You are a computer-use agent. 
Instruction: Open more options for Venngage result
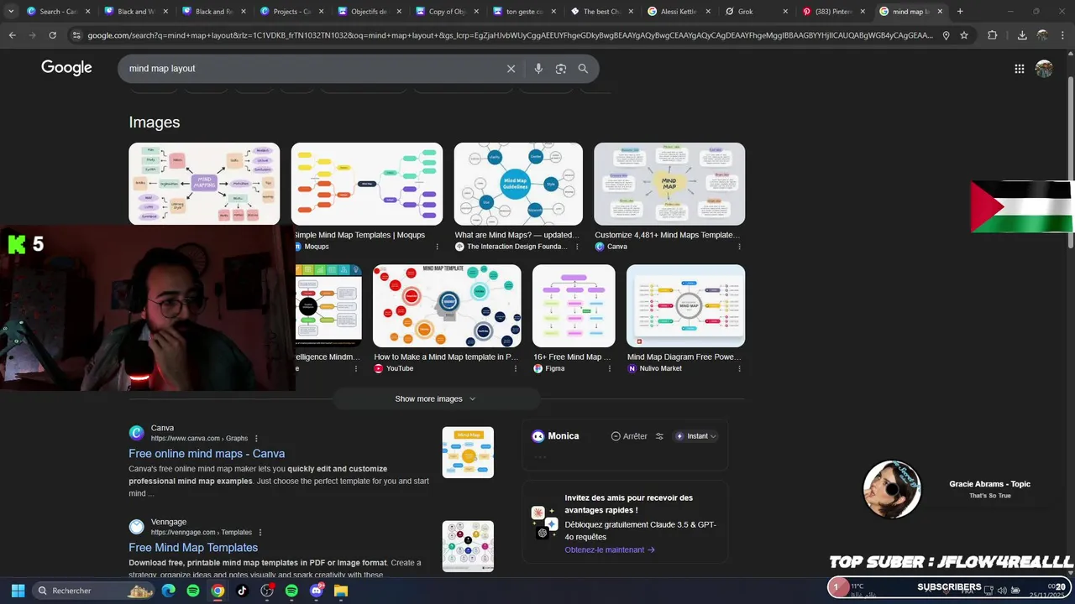click(x=260, y=532)
